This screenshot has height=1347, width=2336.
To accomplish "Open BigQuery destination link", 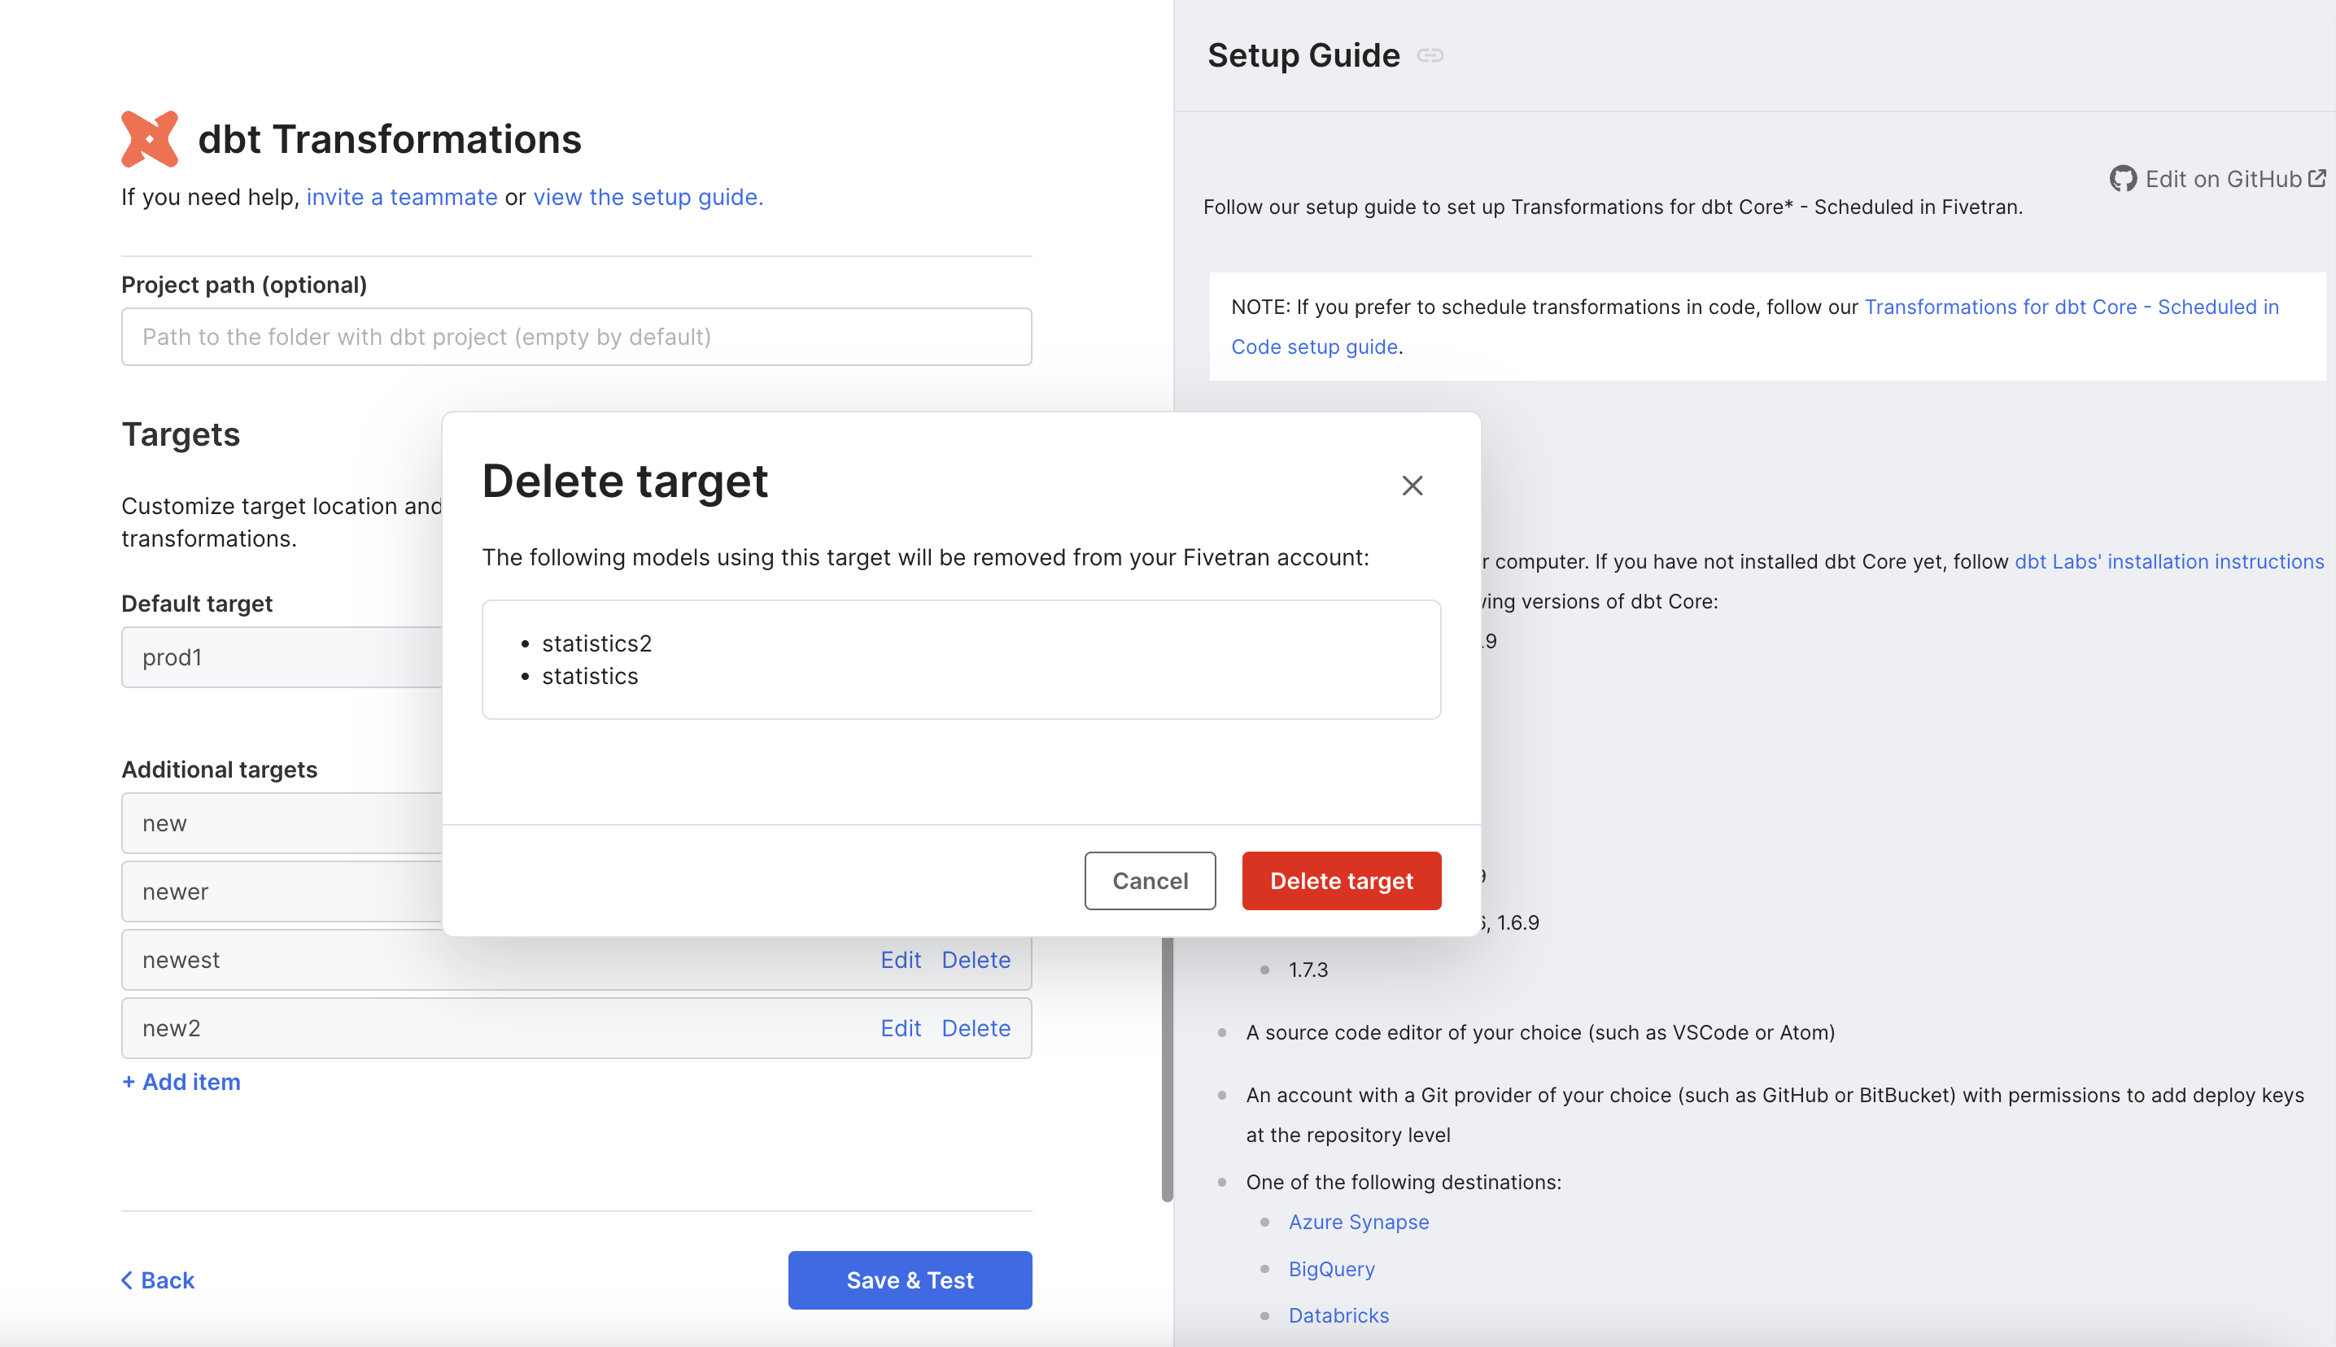I will (1331, 1268).
